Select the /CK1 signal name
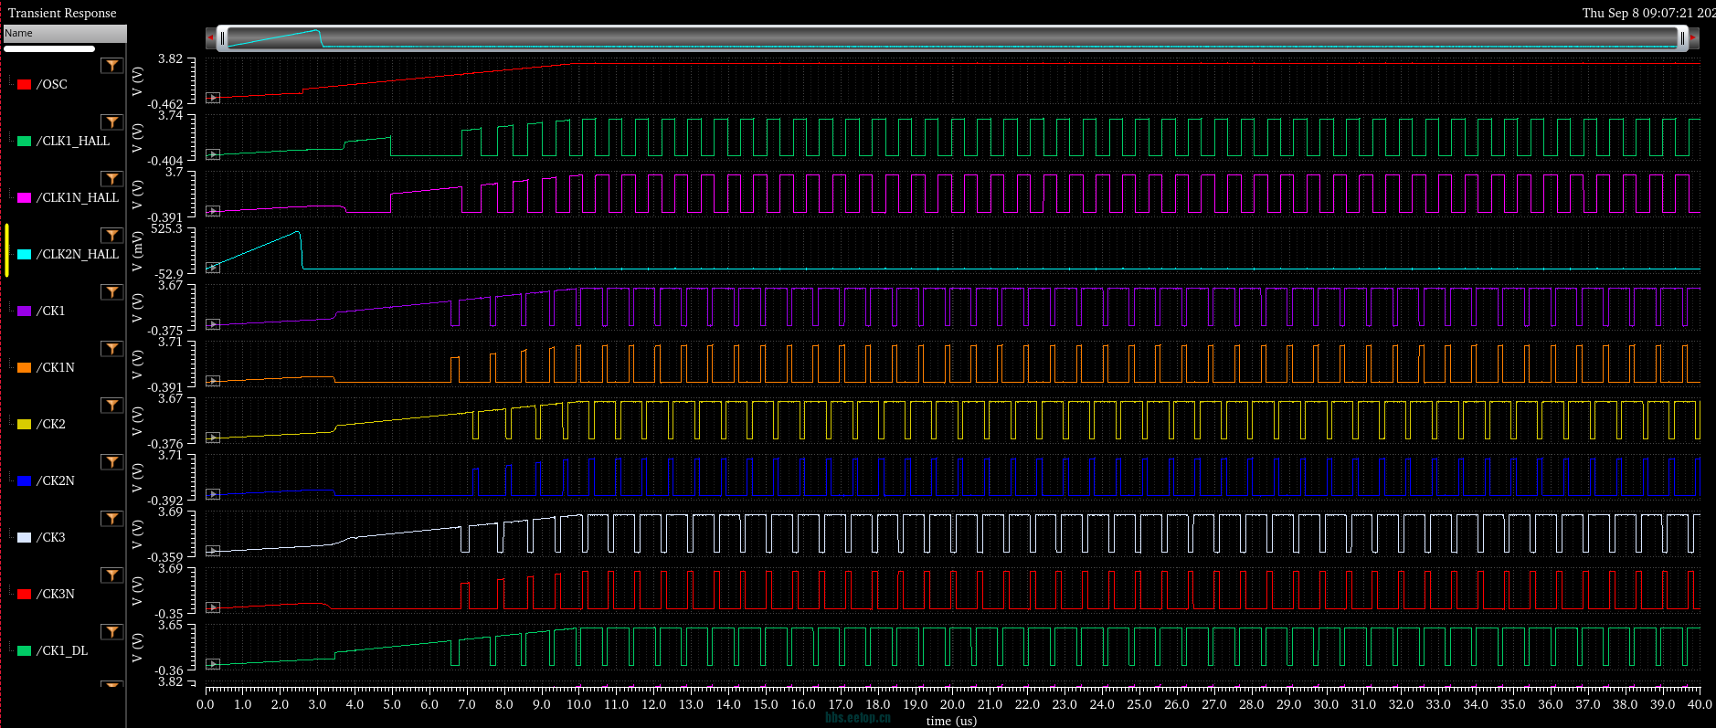The height and width of the screenshot is (728, 1716). [51, 311]
